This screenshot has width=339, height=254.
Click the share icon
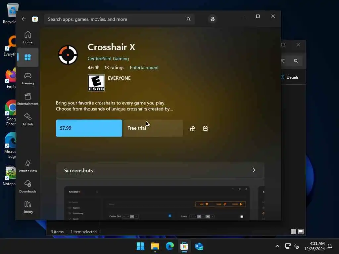point(206,128)
